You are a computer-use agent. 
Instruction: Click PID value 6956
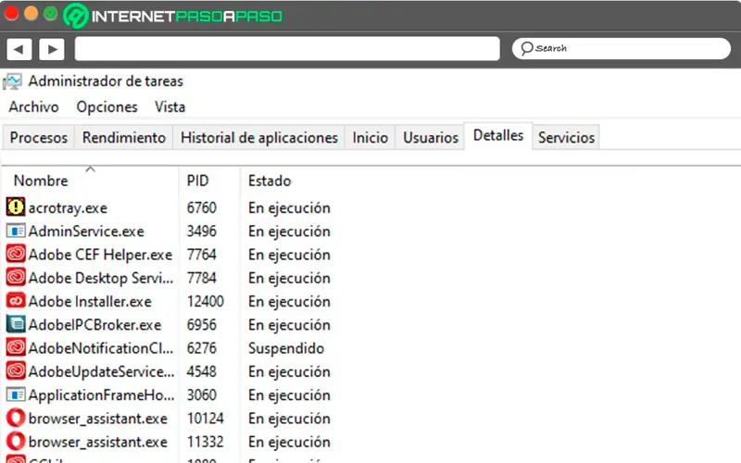coord(201,325)
